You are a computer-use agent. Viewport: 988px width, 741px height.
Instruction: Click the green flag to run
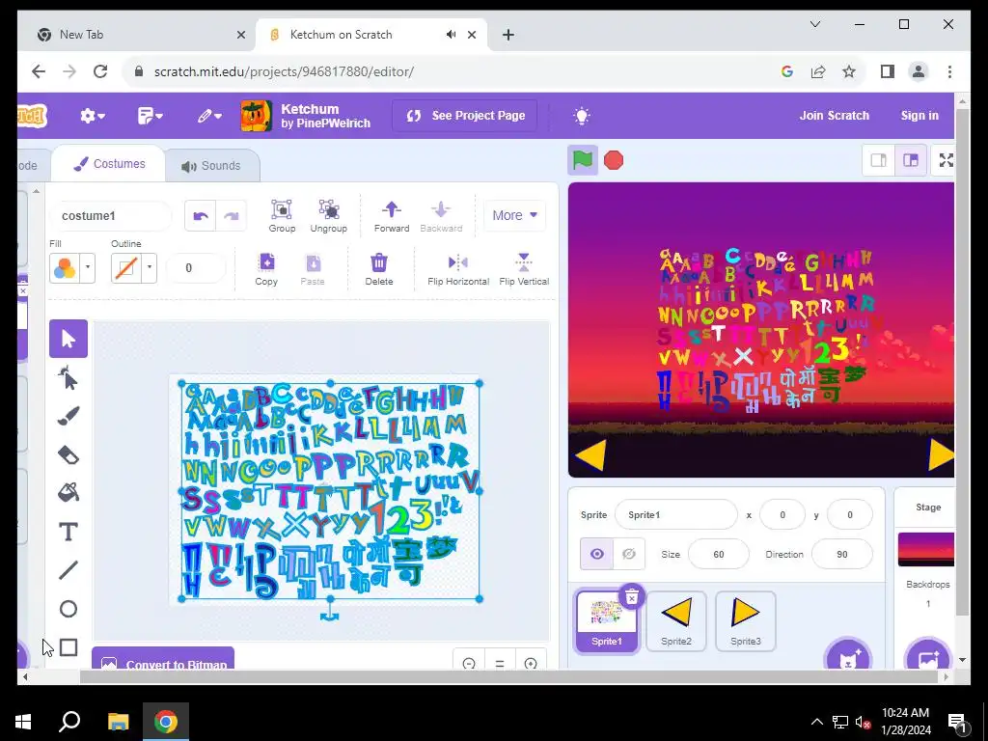(x=583, y=160)
